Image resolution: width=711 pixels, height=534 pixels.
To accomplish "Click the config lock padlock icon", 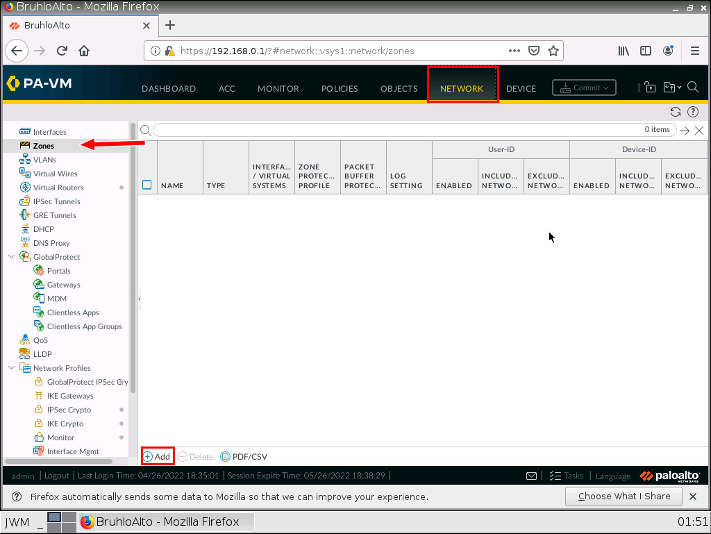I will [x=650, y=87].
